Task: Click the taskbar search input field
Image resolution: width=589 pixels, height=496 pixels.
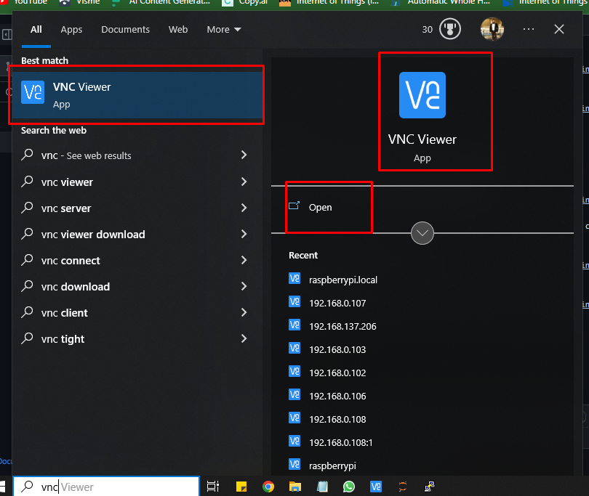Action: pos(109,486)
